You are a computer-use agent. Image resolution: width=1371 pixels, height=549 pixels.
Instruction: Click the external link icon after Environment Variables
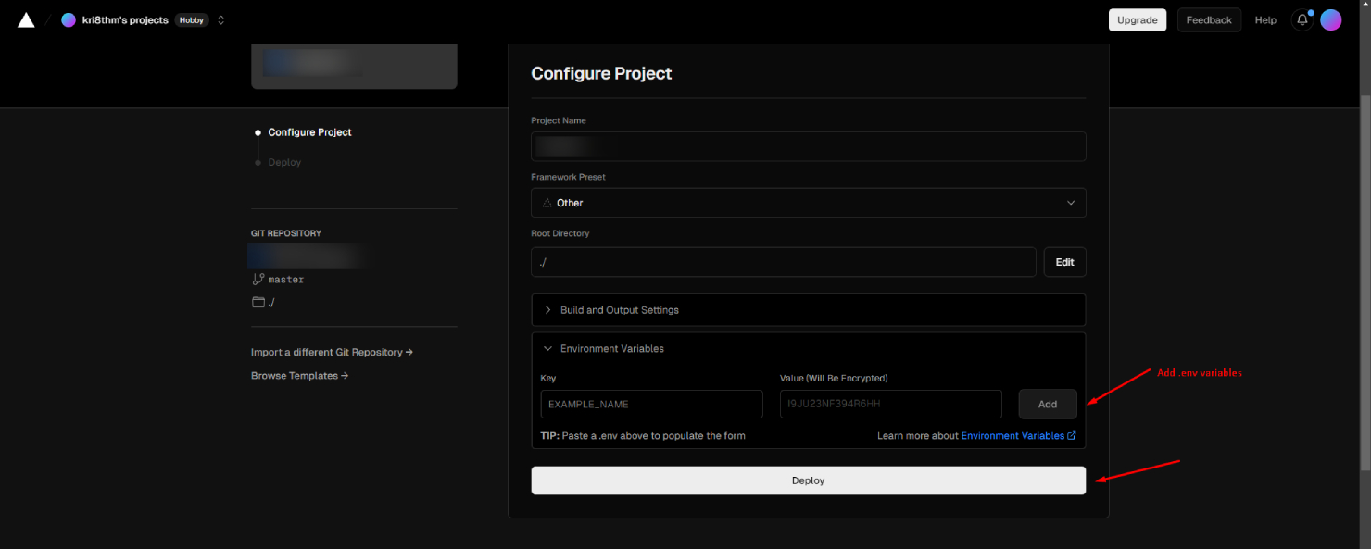click(1072, 436)
